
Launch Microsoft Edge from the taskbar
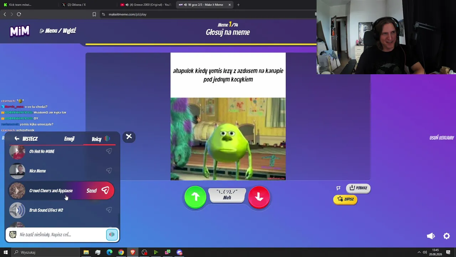[109, 252]
